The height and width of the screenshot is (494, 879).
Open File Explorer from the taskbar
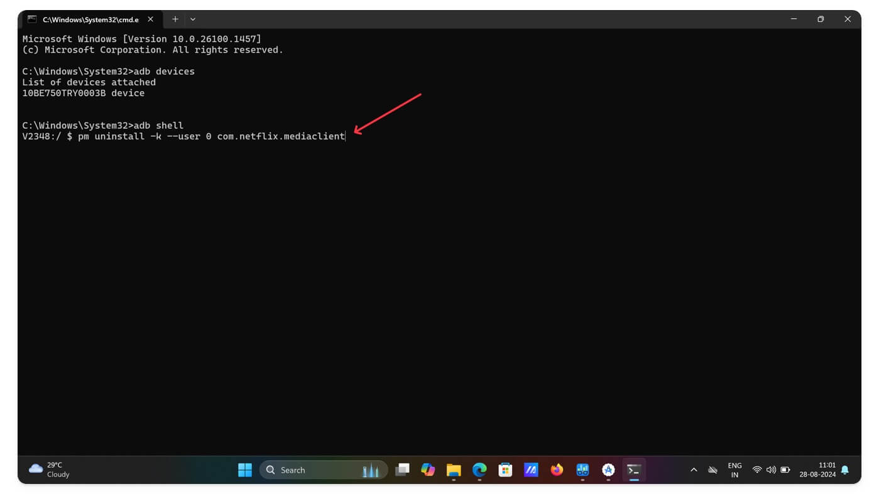[x=454, y=470]
